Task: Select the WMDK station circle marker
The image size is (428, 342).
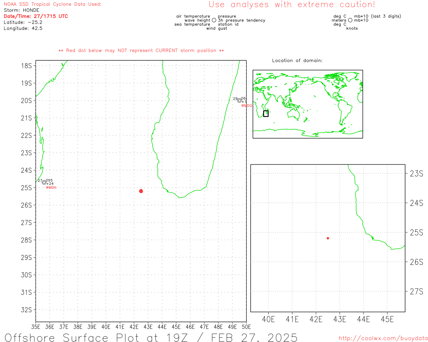Action: click(44, 182)
